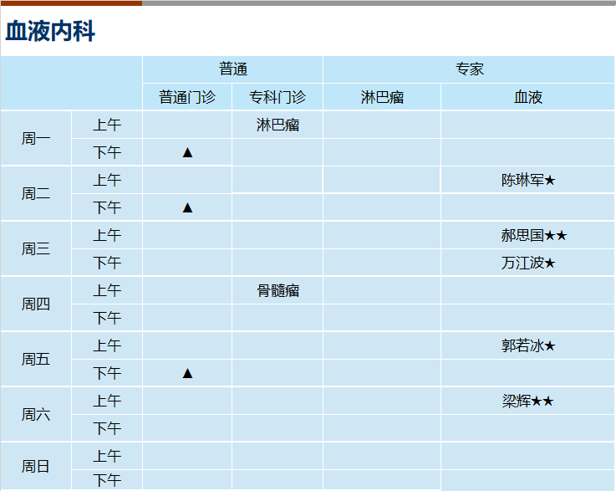The image size is (616, 491).
Task: Select the 普通 column group header
Action: tap(233, 69)
